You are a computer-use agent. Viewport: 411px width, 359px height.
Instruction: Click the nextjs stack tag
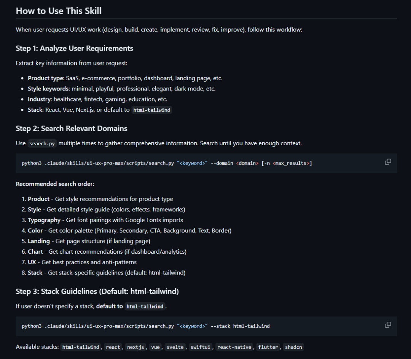coord(135,347)
